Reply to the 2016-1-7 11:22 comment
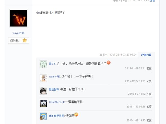The image size is (166, 124). [149, 94]
